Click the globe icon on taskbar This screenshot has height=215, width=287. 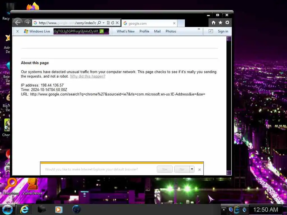click(77, 209)
